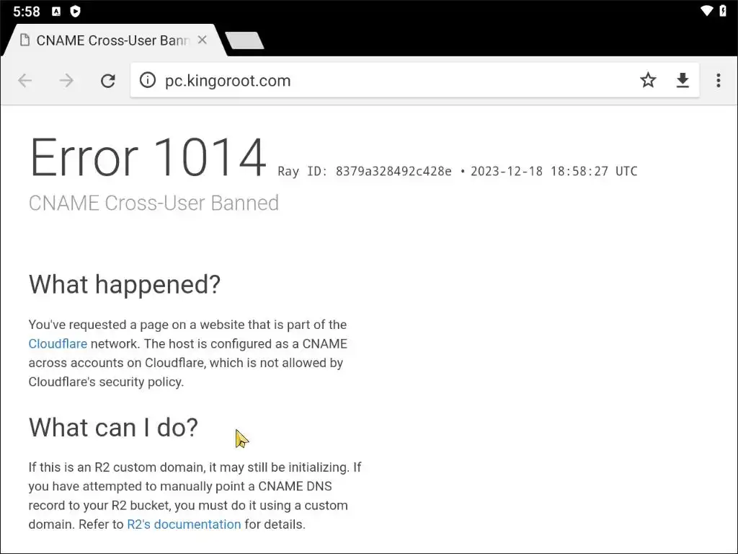Bookmark this page with the star icon
The image size is (738, 554).
point(648,80)
